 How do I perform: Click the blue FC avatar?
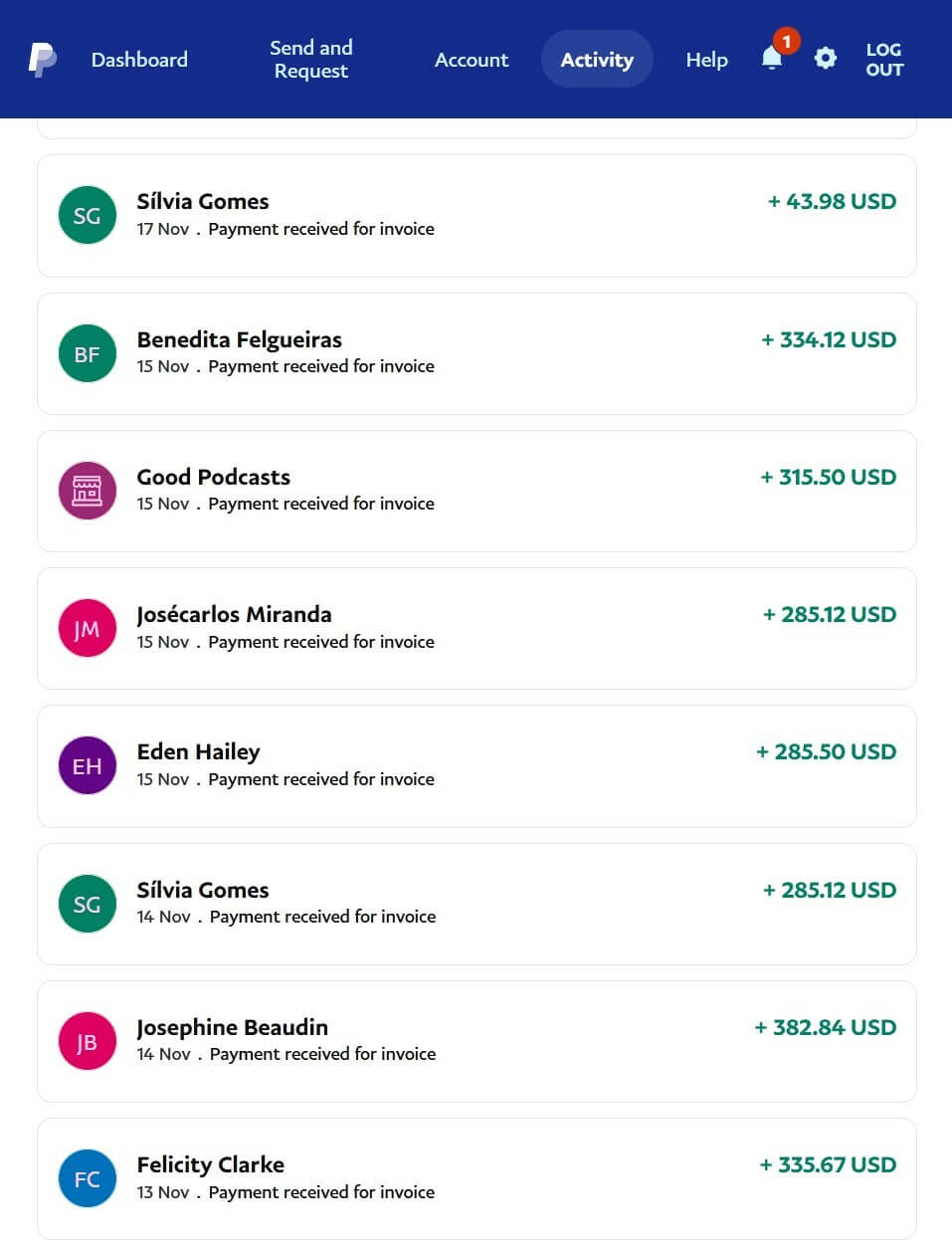tap(88, 1178)
